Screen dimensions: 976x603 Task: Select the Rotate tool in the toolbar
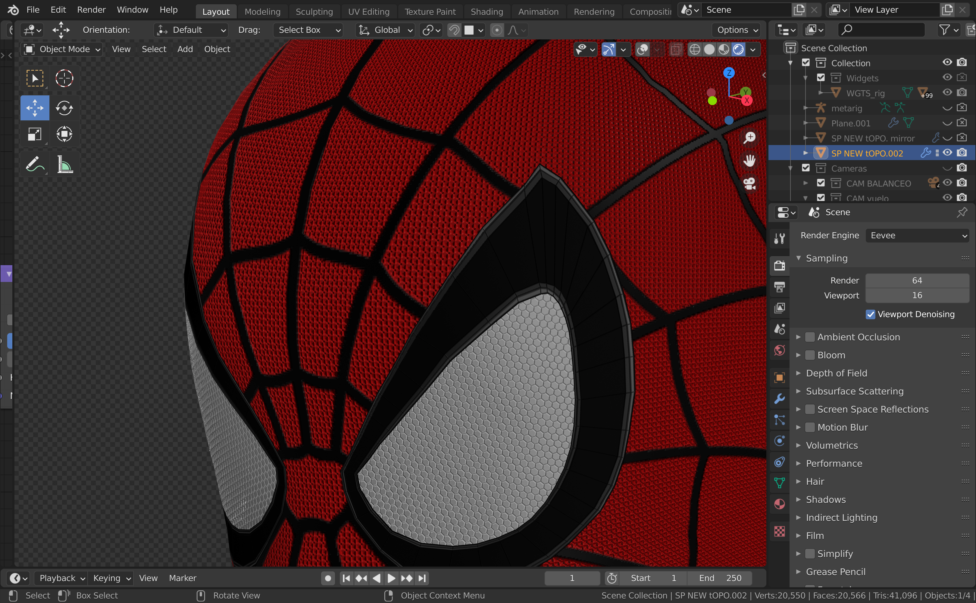[x=64, y=108]
